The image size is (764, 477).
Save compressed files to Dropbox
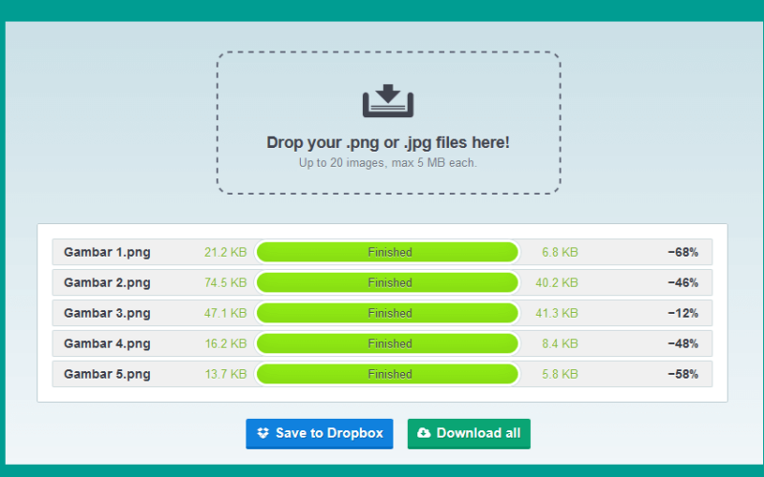[319, 434]
